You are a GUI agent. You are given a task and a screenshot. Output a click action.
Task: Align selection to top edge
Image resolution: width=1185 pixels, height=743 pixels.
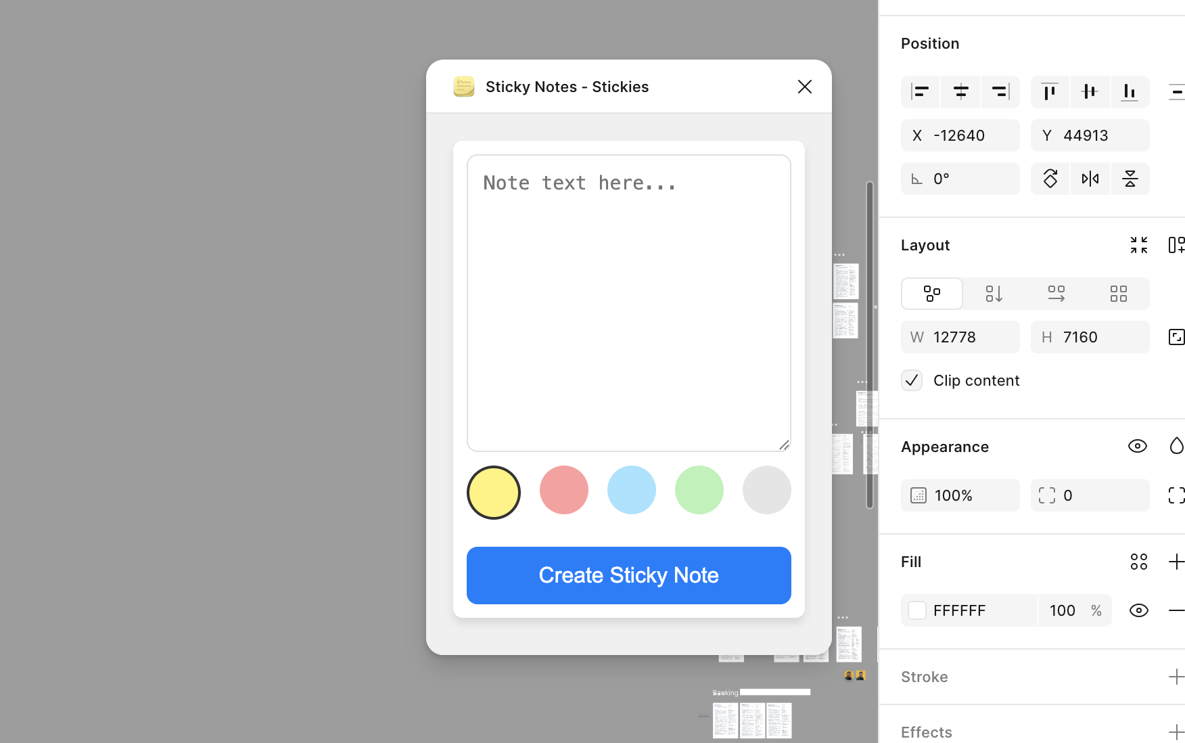(x=1049, y=92)
